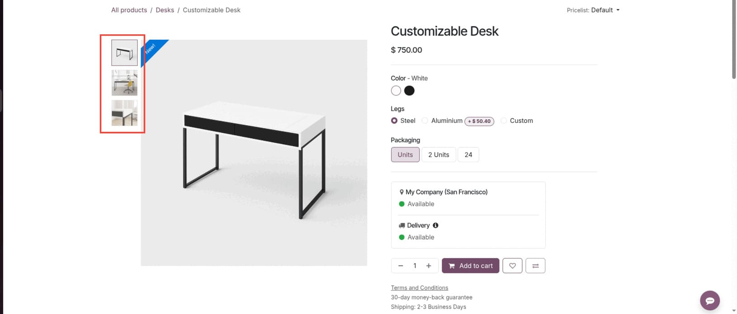Select 24 packaging option
The image size is (737, 314).
click(468, 155)
